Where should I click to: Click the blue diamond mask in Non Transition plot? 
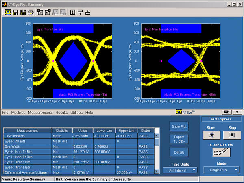(181, 61)
